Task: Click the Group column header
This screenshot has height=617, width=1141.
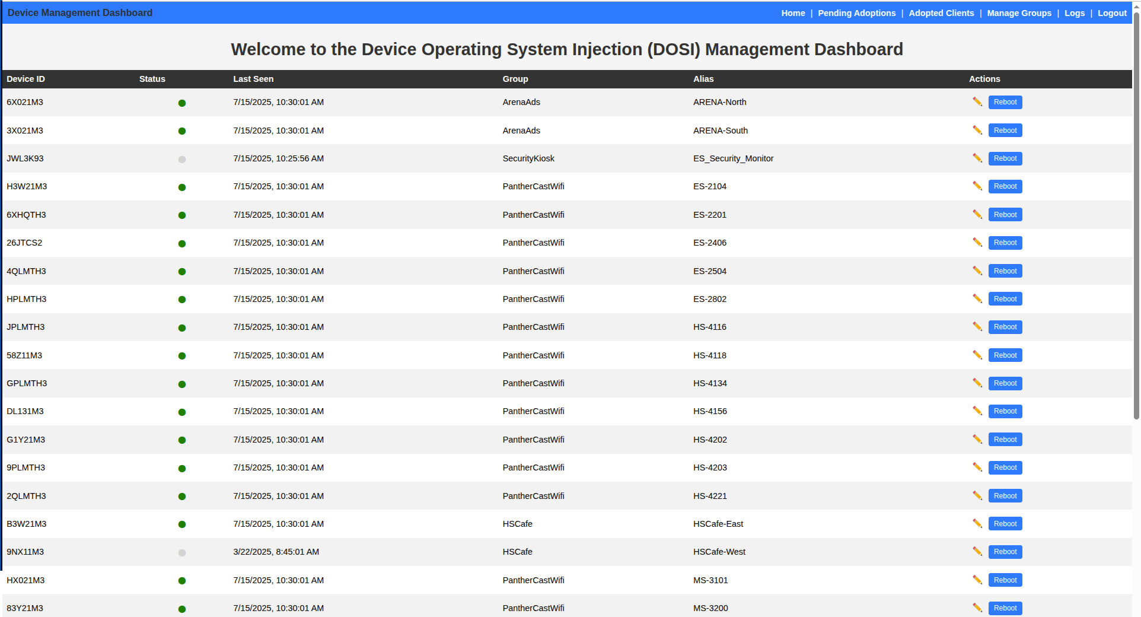Action: coord(515,79)
